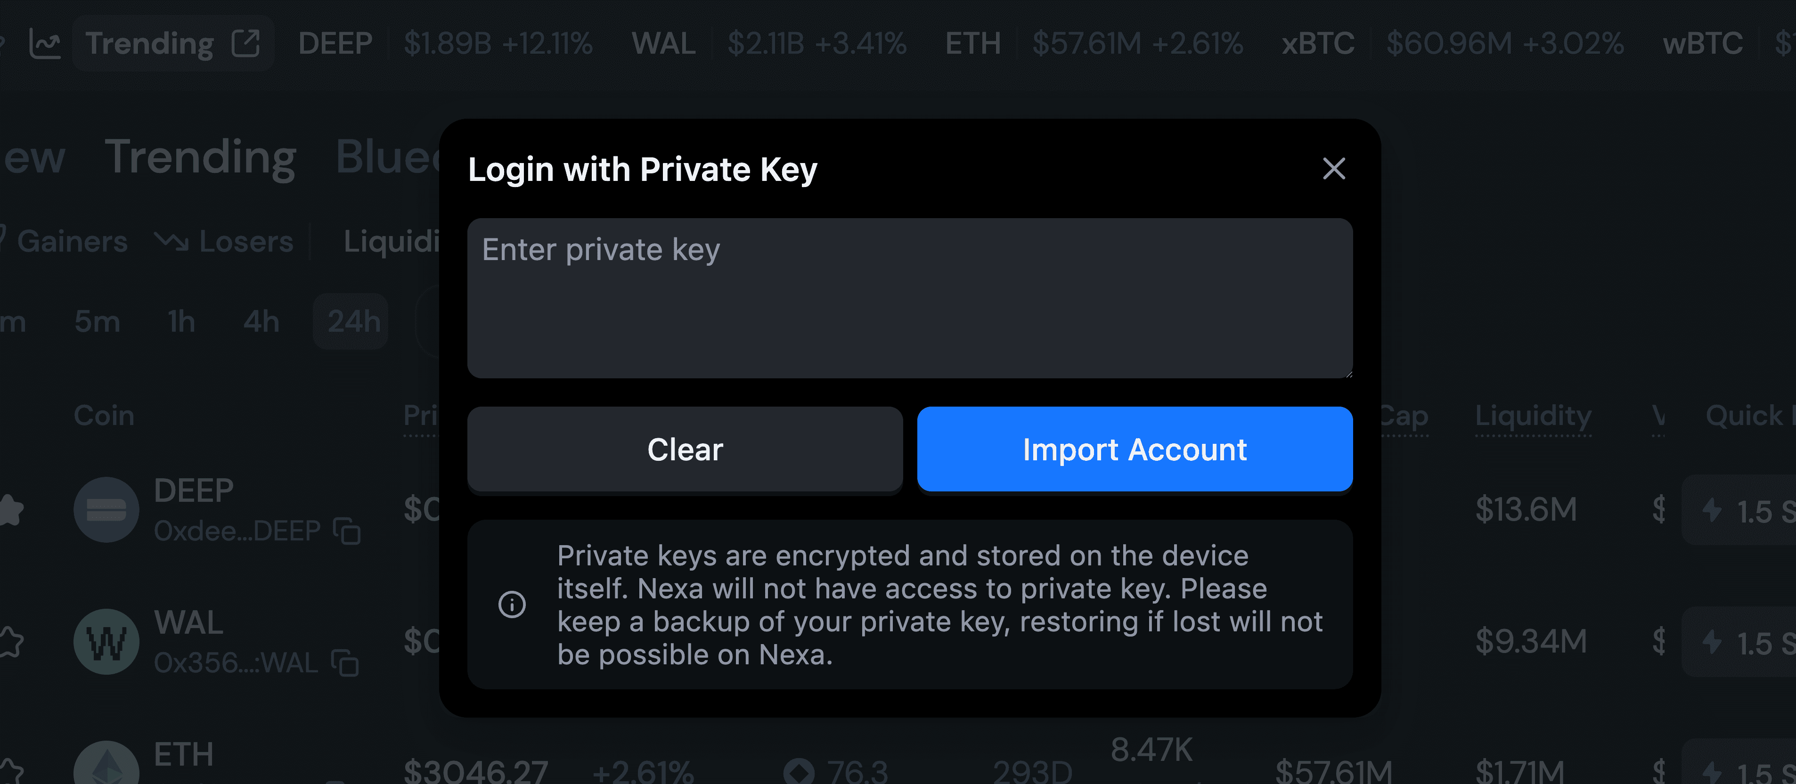Click the WAL coin logo
Viewport: 1796px width, 784px height.
[106, 641]
